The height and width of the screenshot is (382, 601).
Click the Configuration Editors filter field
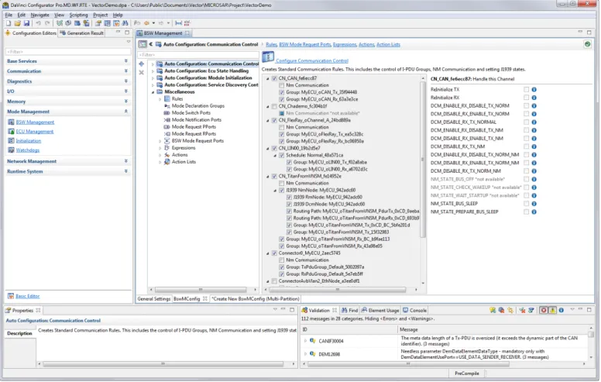point(68,51)
